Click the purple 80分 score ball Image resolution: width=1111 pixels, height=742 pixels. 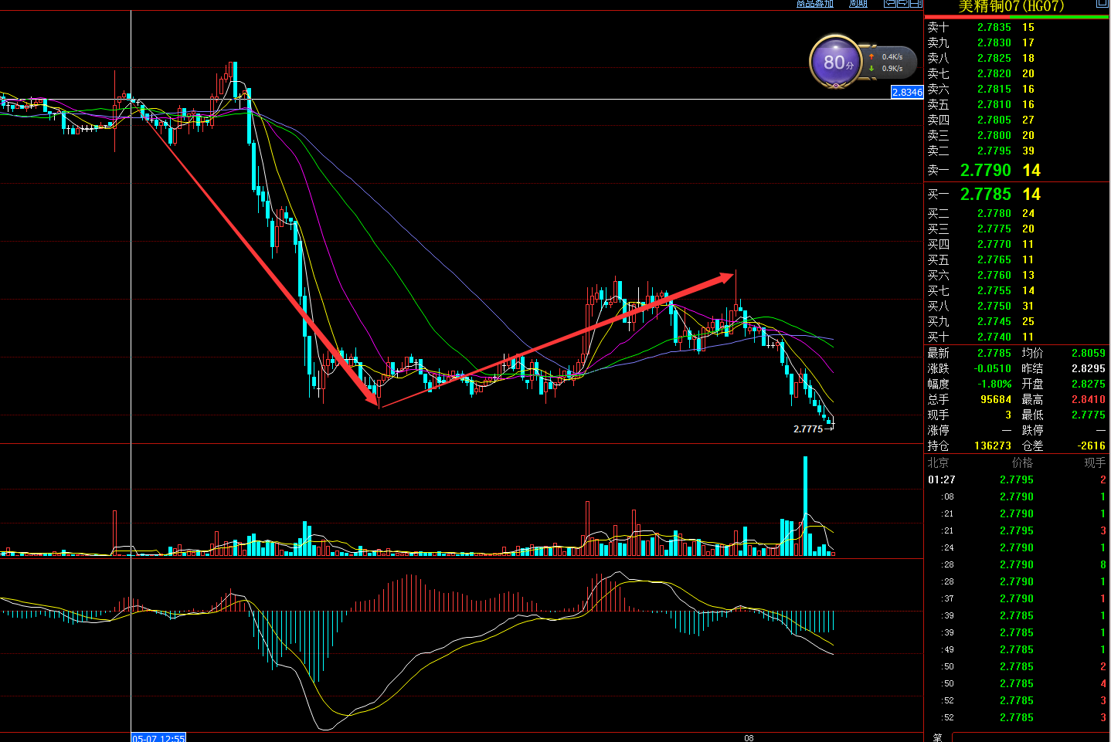pyautogui.click(x=835, y=62)
